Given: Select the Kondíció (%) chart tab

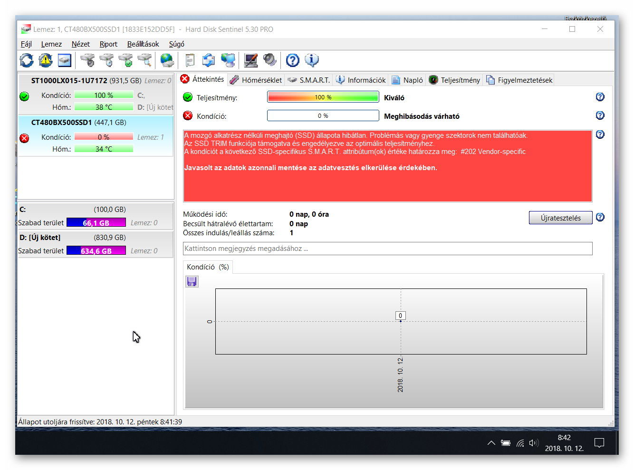Looking at the screenshot, I should coord(208,267).
